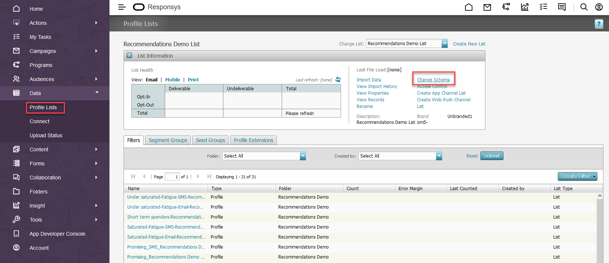Image resolution: width=609 pixels, height=263 pixels.
Task: Click Actions icon in sidebar
Action: click(16, 23)
